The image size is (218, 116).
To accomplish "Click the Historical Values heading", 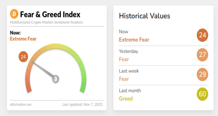I will point(144,16).
